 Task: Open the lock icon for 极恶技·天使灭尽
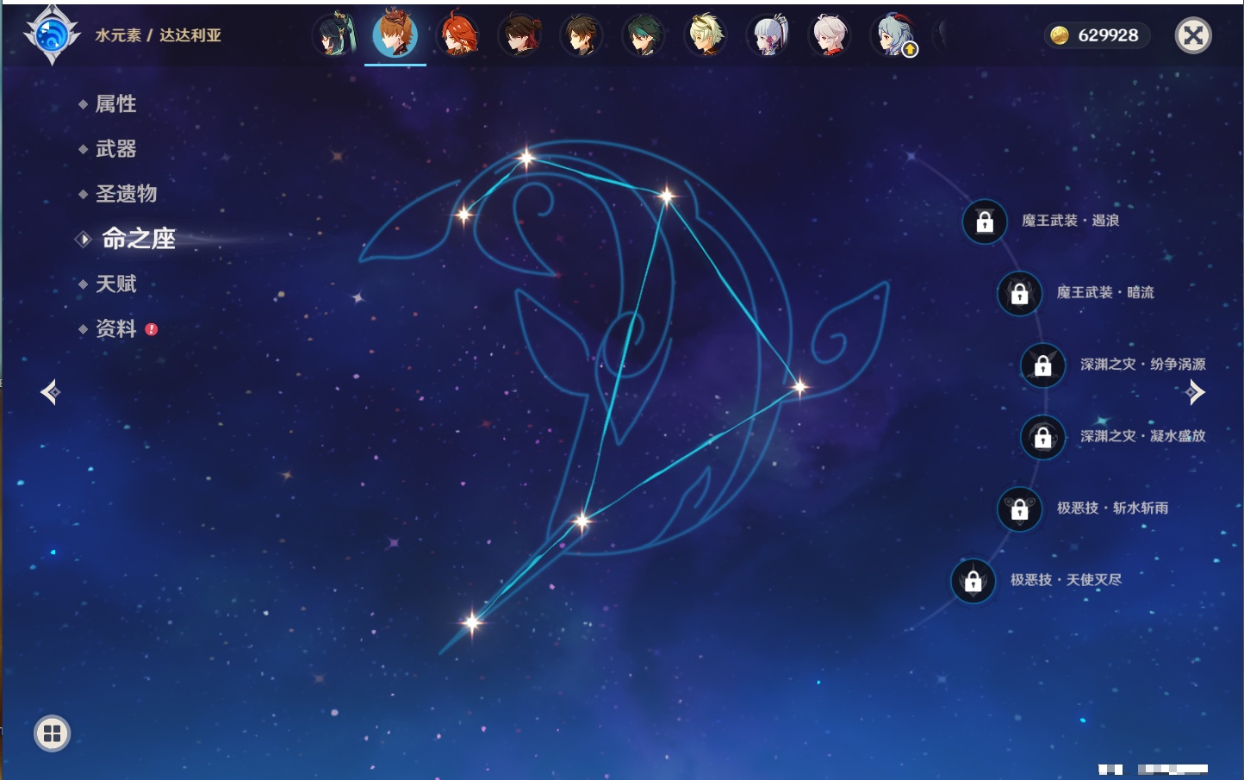973,580
